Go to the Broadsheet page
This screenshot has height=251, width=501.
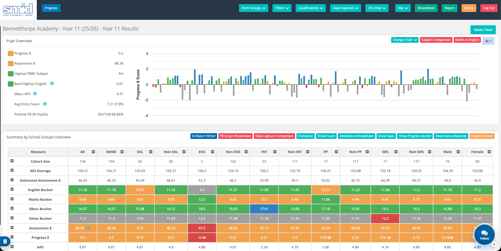coord(426,8)
